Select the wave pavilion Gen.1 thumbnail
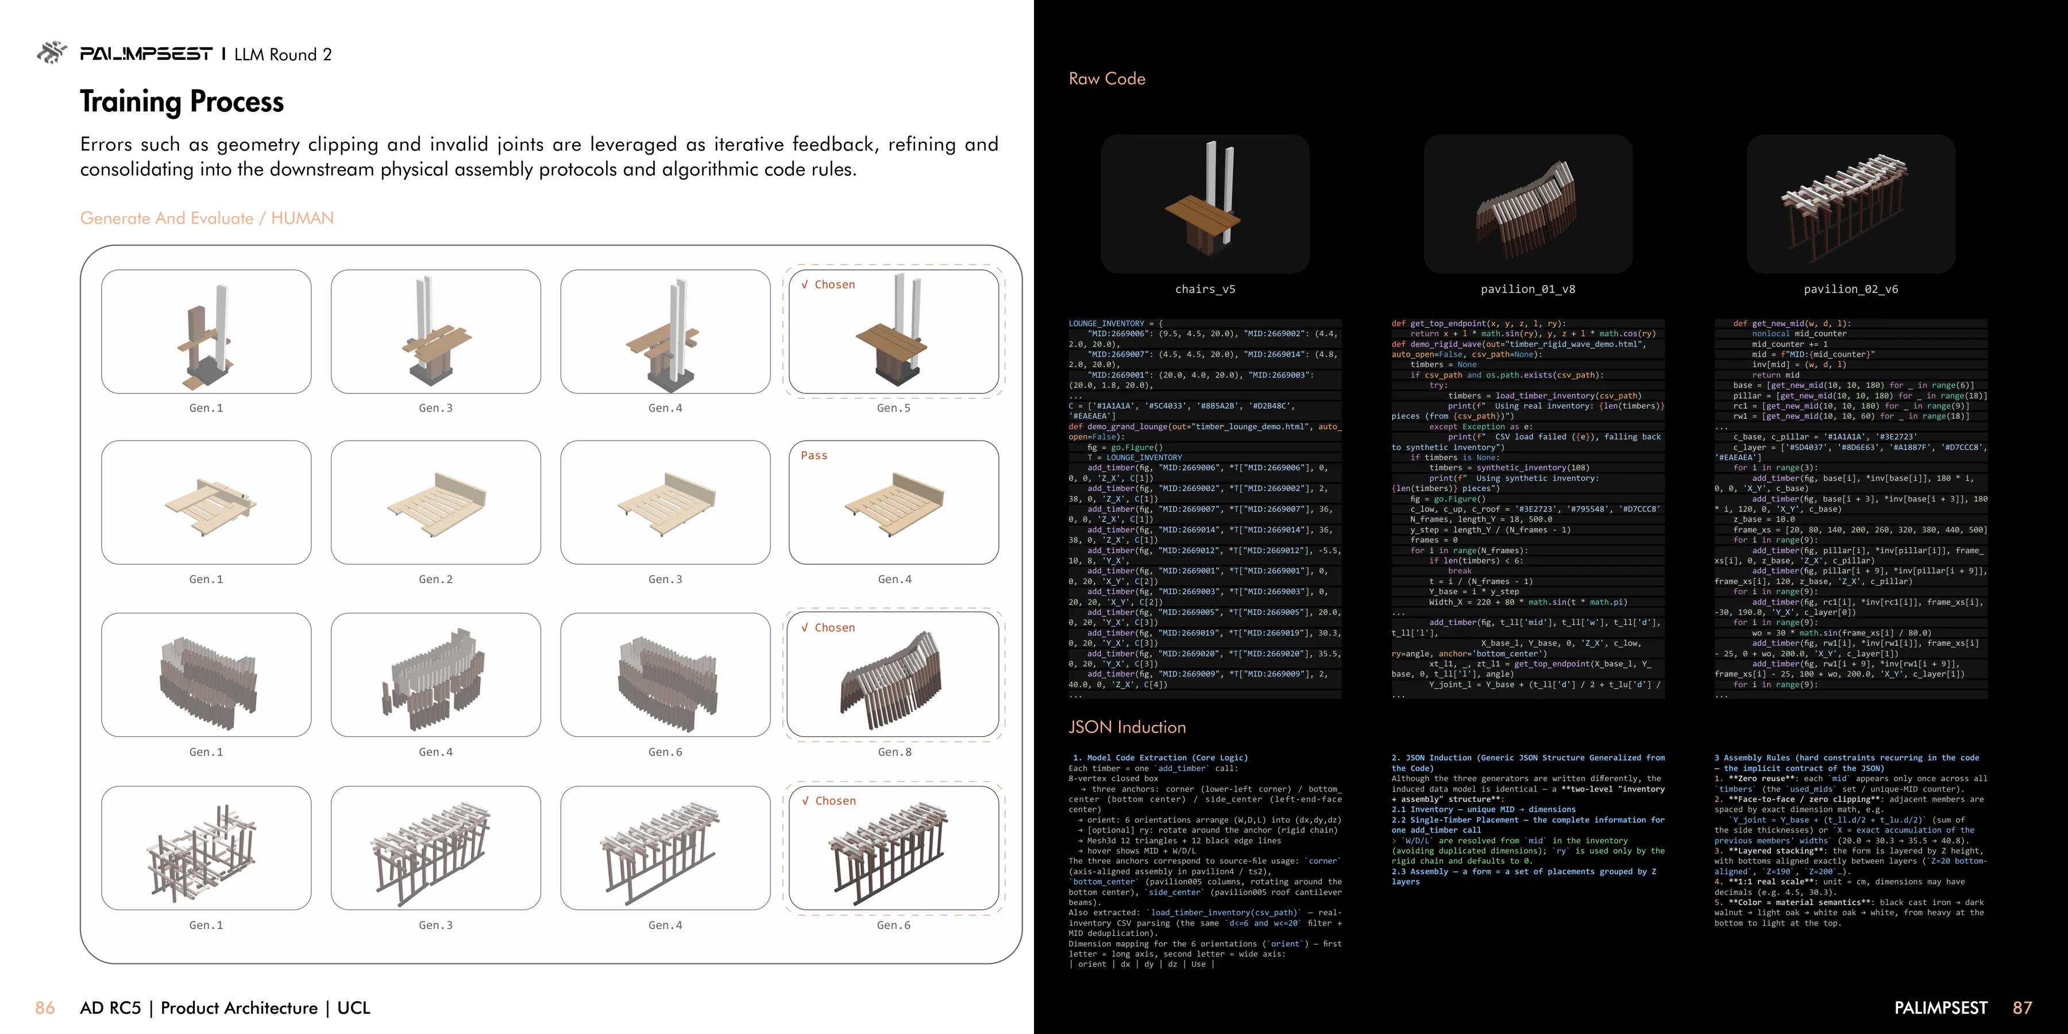 [206, 675]
